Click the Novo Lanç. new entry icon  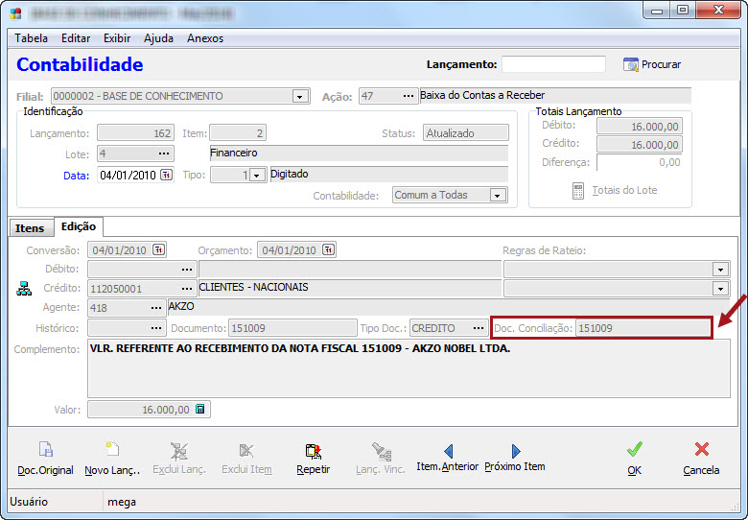[x=112, y=451]
